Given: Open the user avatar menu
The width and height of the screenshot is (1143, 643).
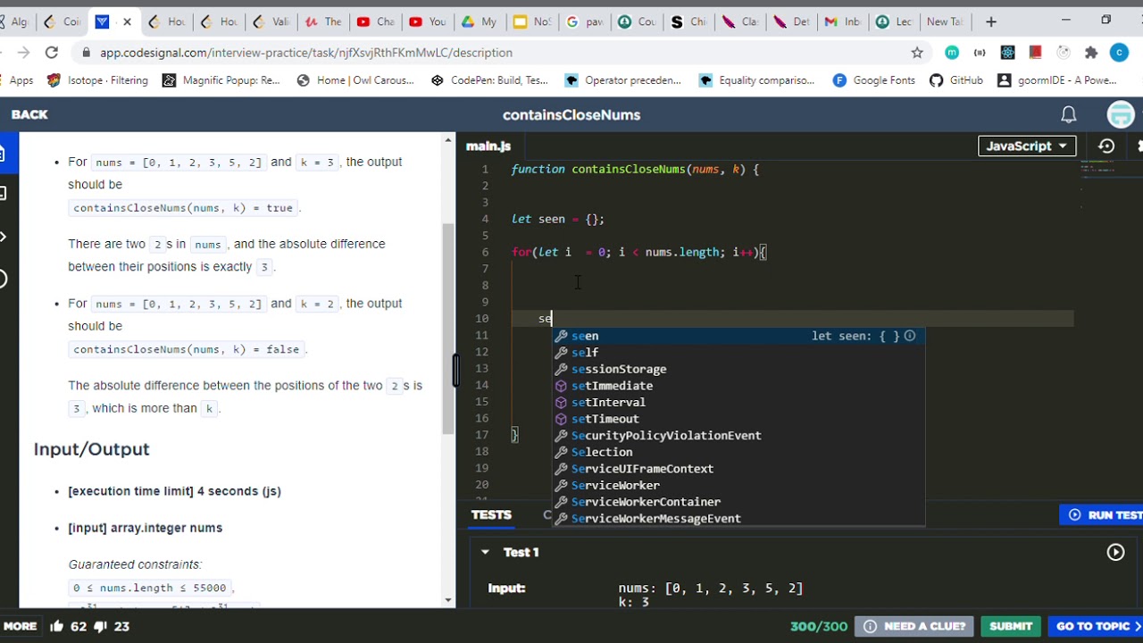Looking at the screenshot, I should click(1121, 114).
